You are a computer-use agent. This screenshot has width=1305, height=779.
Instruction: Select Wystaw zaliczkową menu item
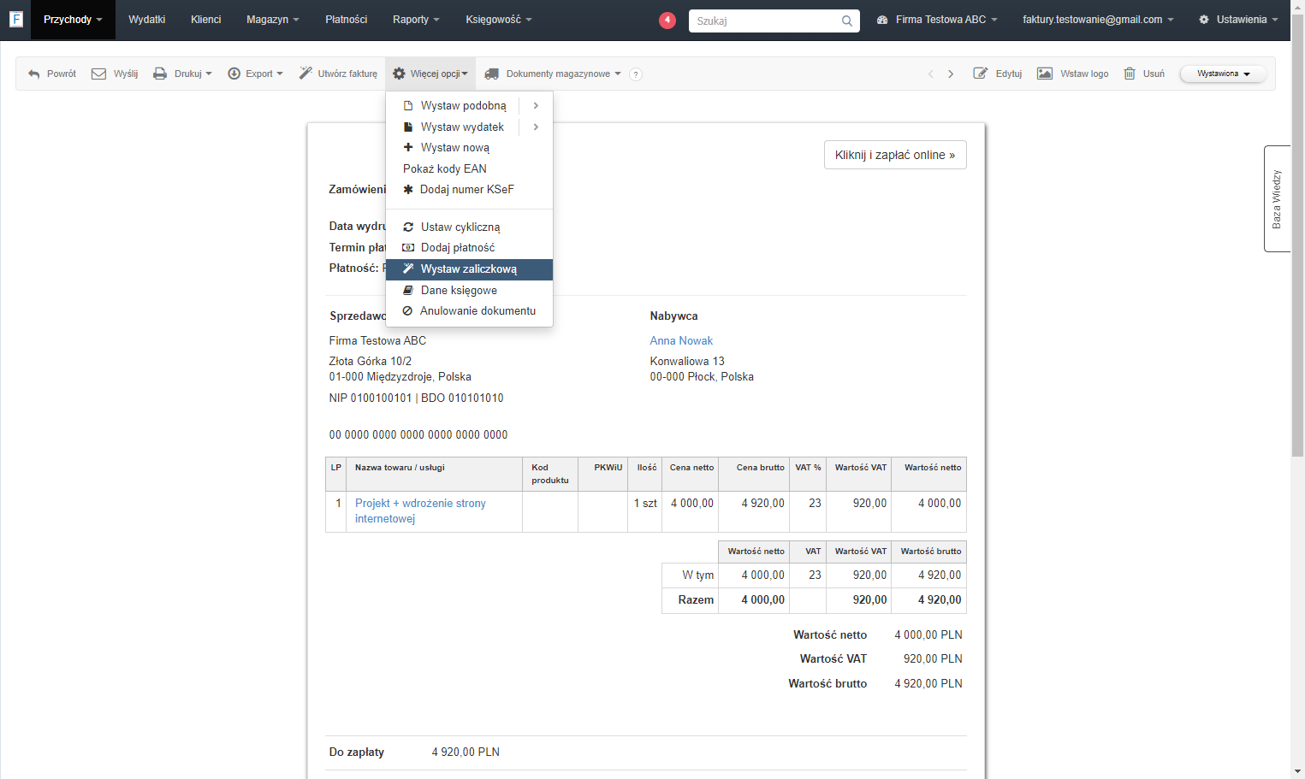click(469, 269)
